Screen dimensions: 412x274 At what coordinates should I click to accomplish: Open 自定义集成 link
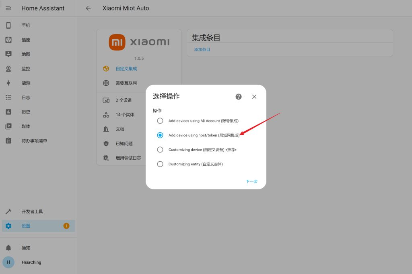(x=126, y=69)
